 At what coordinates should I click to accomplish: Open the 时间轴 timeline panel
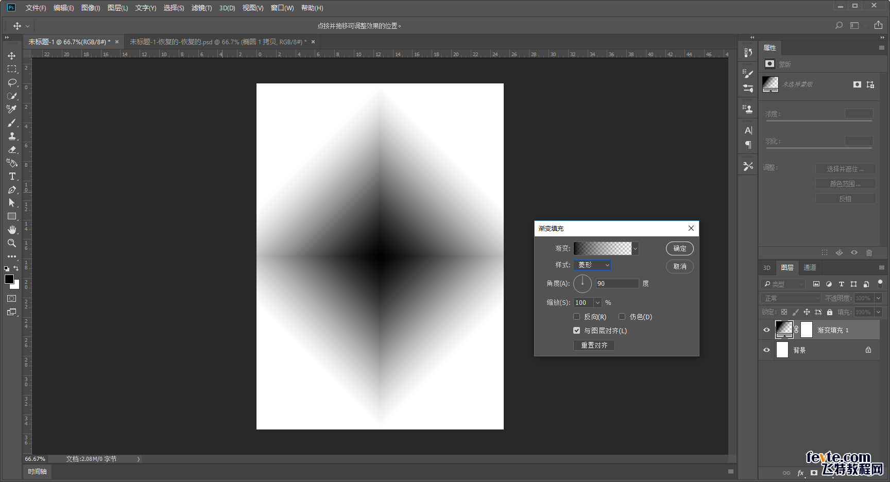coord(37,471)
